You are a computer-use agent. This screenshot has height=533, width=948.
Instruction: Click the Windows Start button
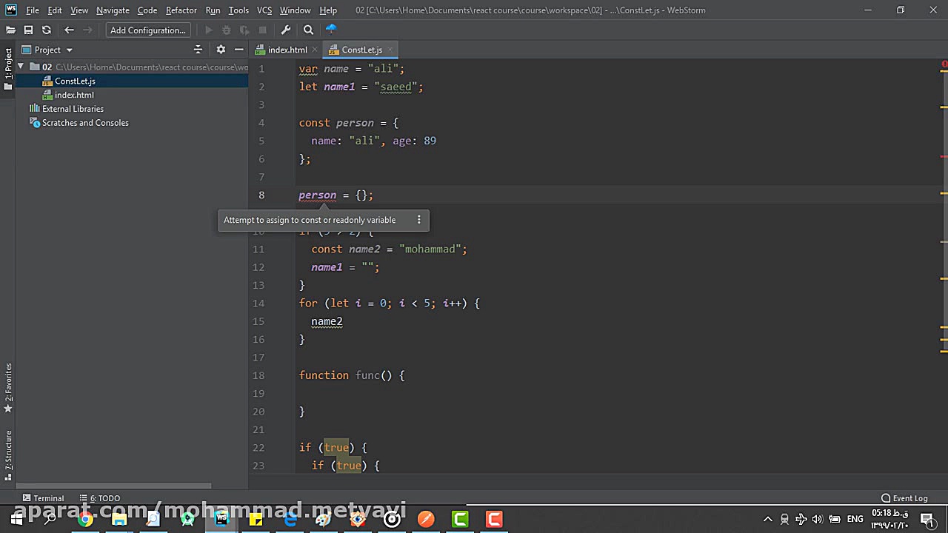click(16, 519)
